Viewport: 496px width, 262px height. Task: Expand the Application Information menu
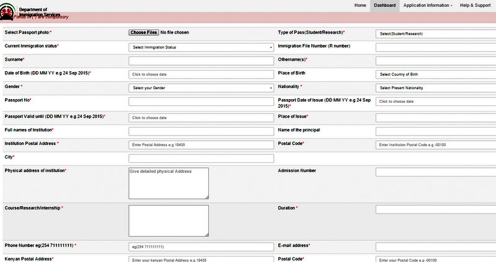[x=427, y=5]
